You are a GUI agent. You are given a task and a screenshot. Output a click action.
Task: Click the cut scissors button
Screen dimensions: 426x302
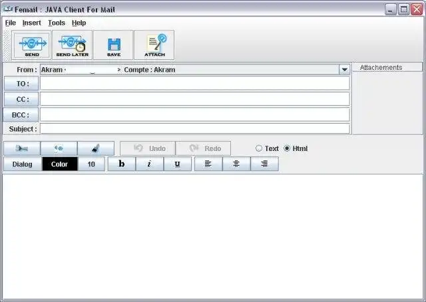[x=22, y=148]
